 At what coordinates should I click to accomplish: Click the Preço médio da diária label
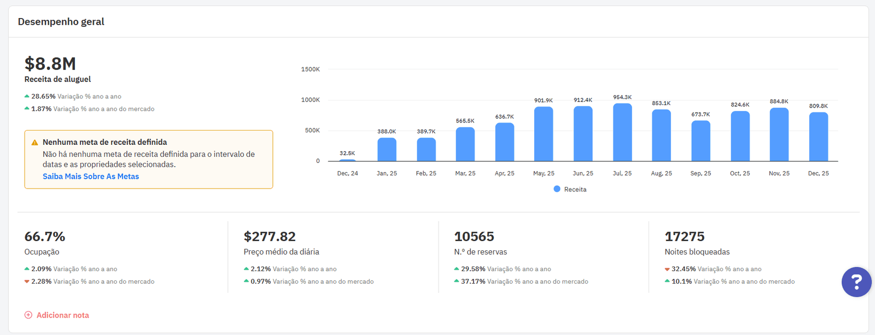[281, 252]
